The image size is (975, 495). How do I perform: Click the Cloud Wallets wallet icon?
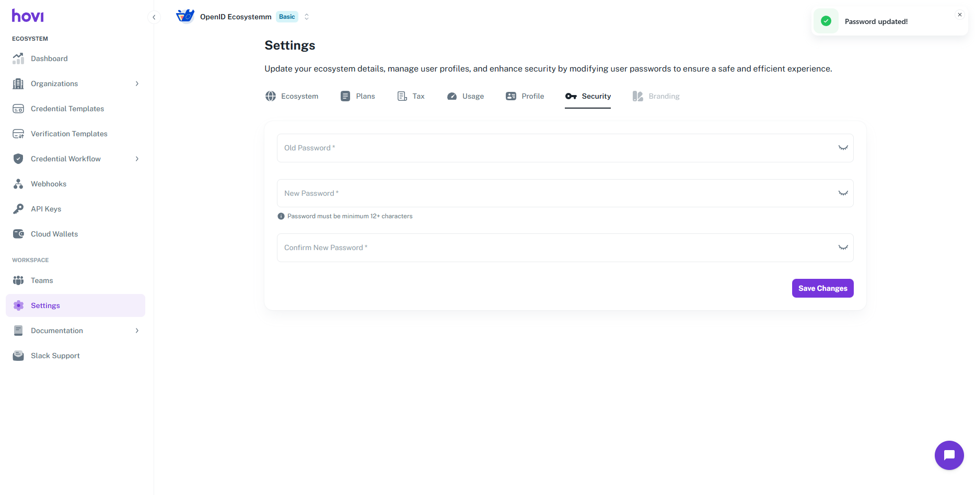18,234
